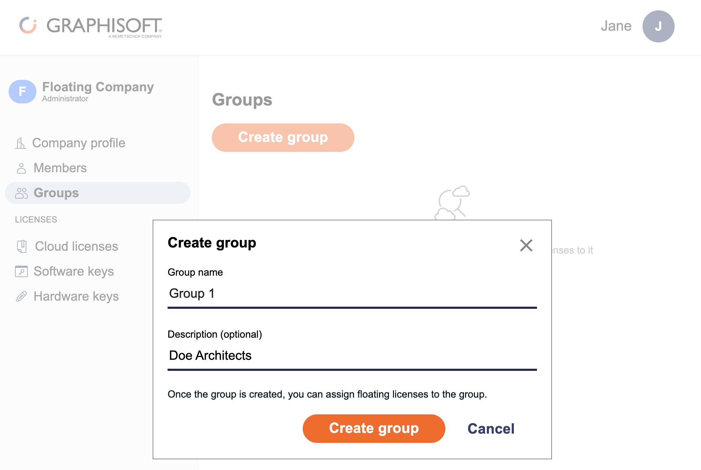Select the Hardware keys USB icon

point(21,296)
